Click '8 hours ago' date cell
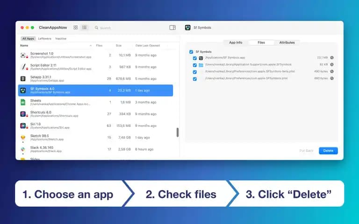 coord(144,149)
